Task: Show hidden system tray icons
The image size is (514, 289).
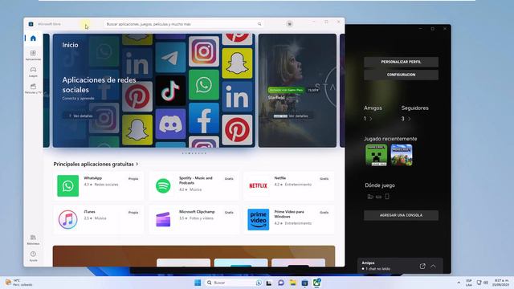Action: (459, 283)
